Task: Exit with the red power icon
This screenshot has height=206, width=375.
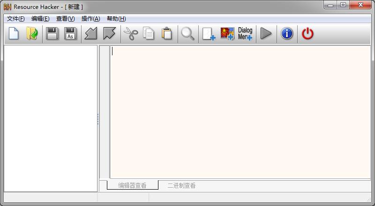Action: [307, 33]
